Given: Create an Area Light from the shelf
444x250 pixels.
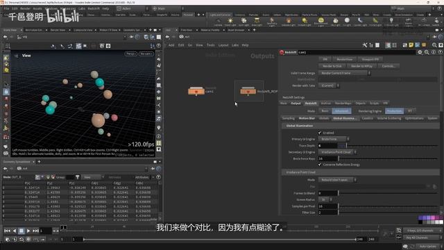Looking at the screenshot, I should click(257, 22).
